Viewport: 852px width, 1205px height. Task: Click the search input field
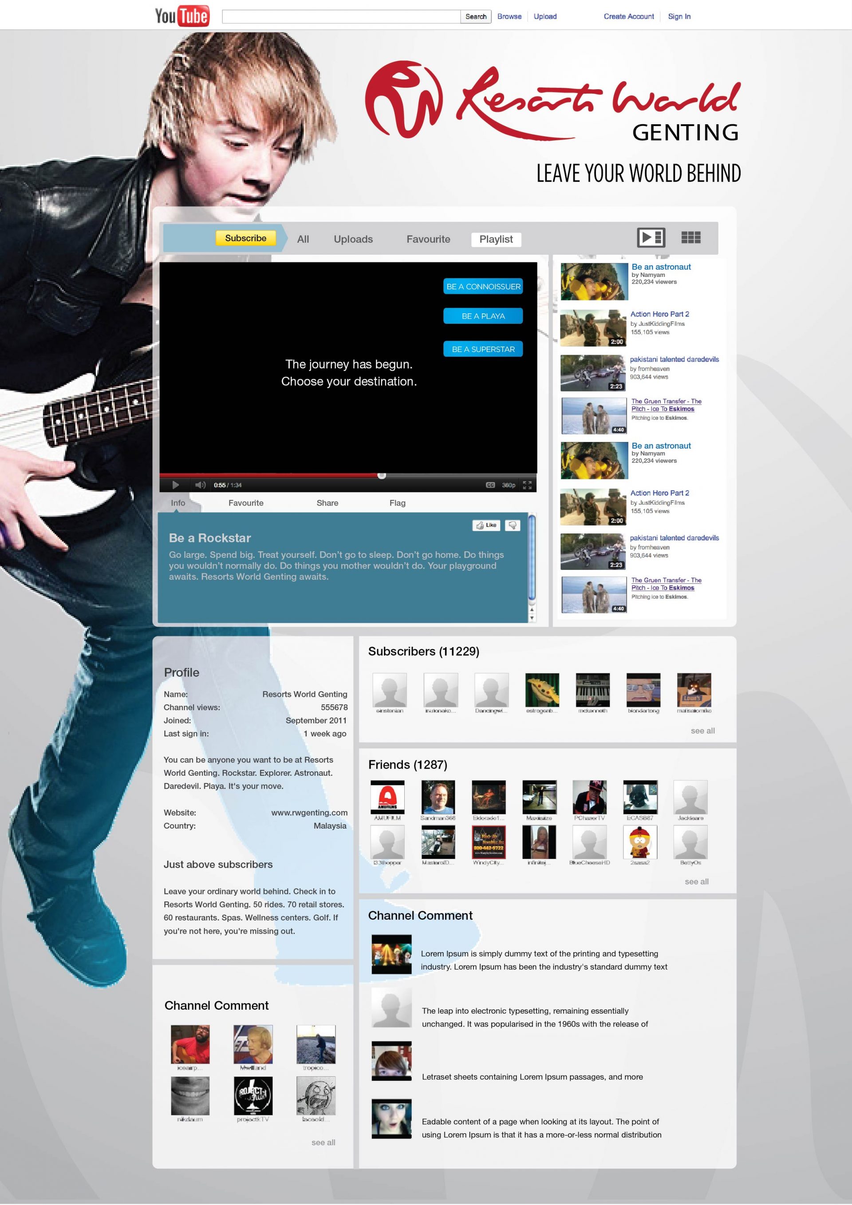coord(341,16)
